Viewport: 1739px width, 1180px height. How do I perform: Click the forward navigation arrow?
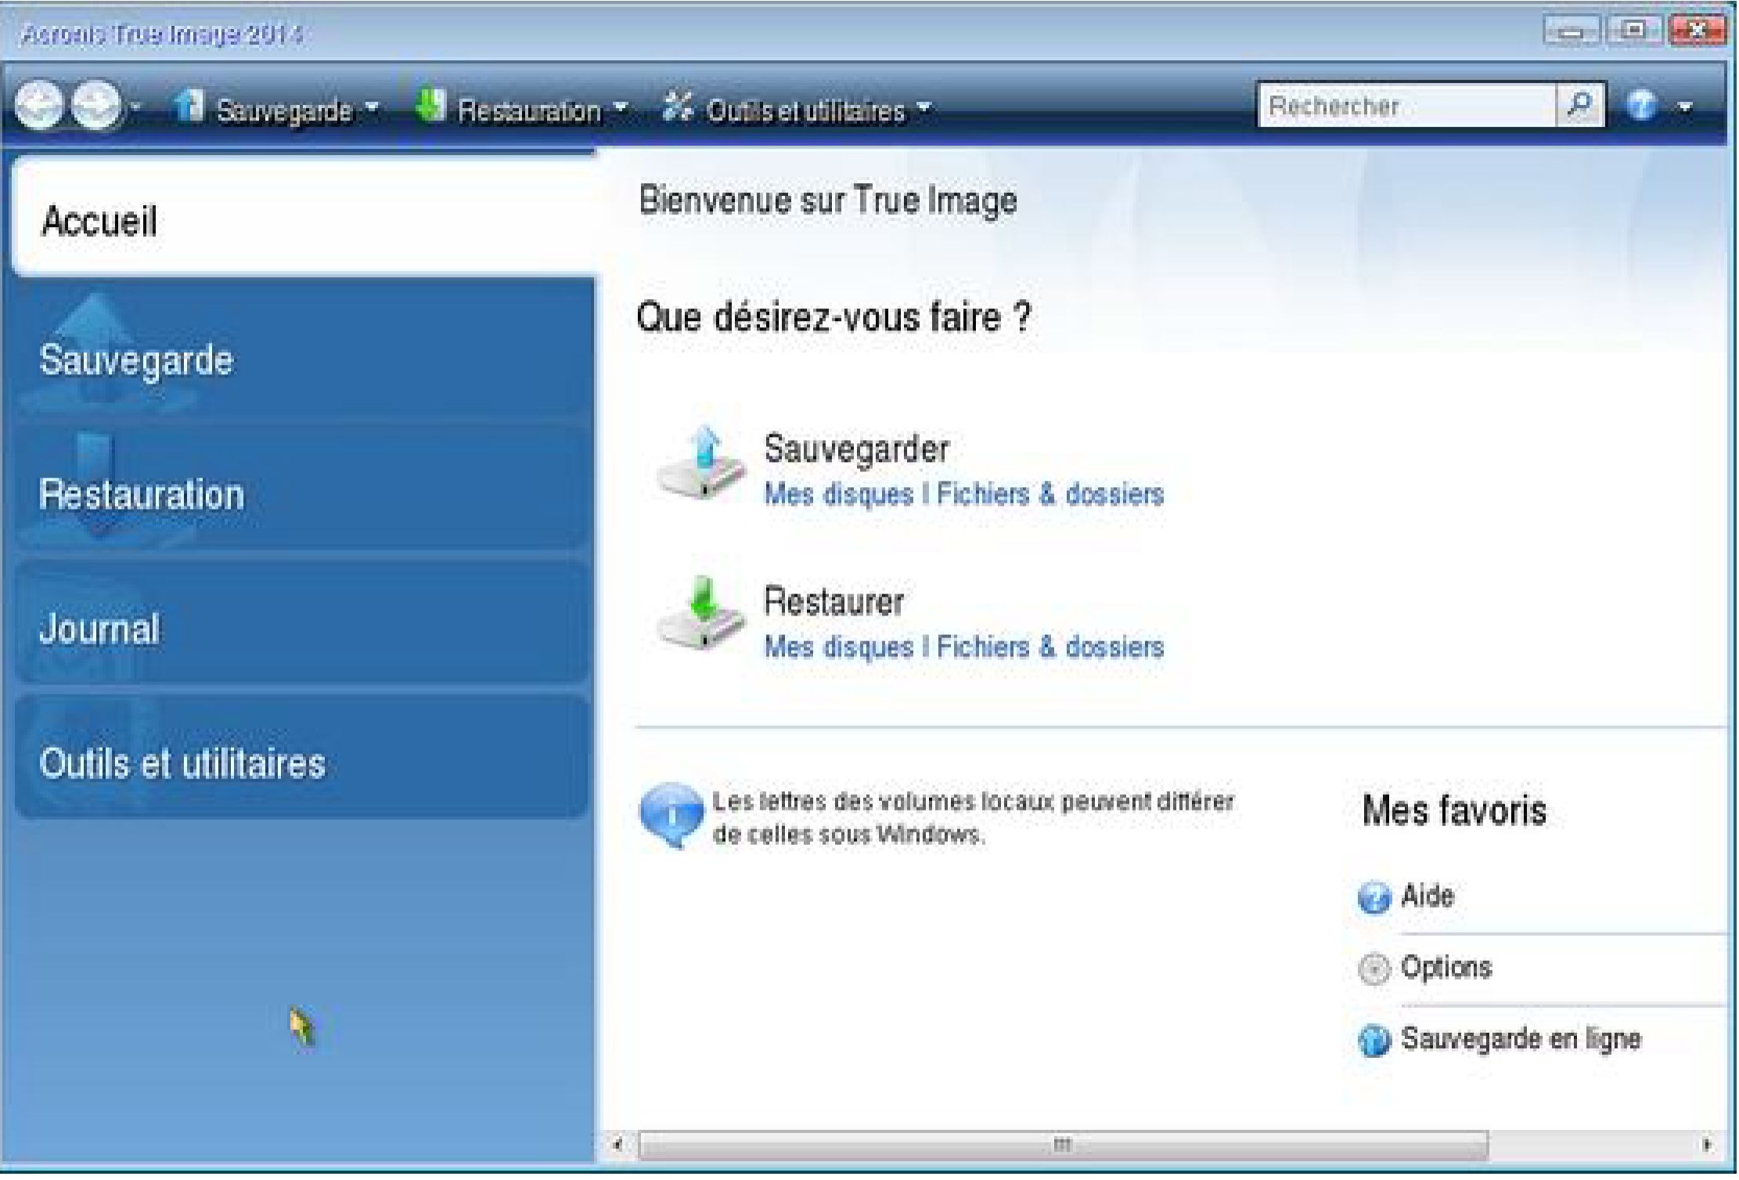tap(97, 105)
